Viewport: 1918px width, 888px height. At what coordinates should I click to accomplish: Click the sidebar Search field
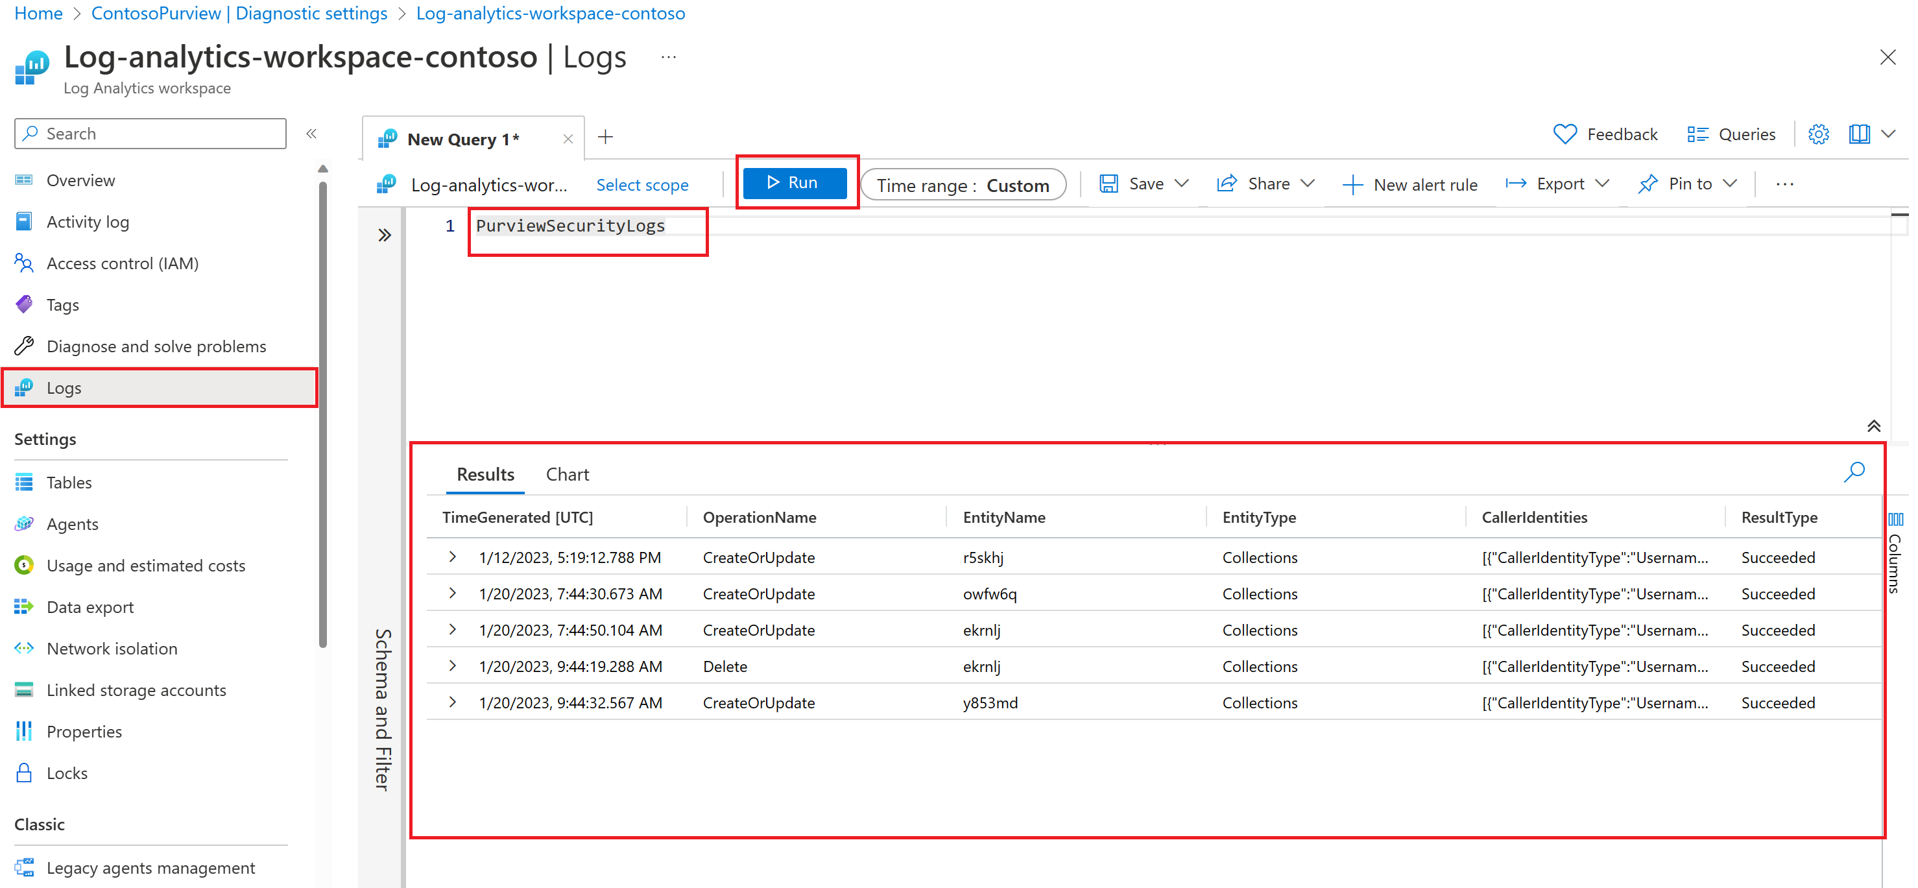(x=150, y=134)
